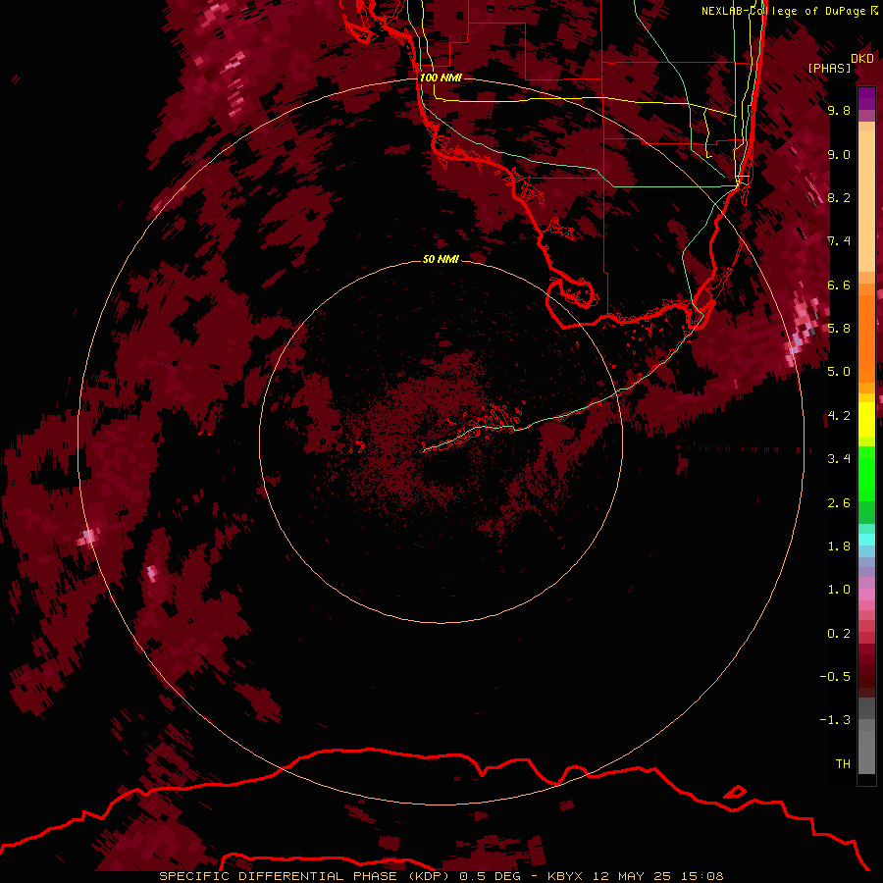883x883 pixels.
Task: Click the 9.8 value on the color scale
Action: click(x=839, y=110)
